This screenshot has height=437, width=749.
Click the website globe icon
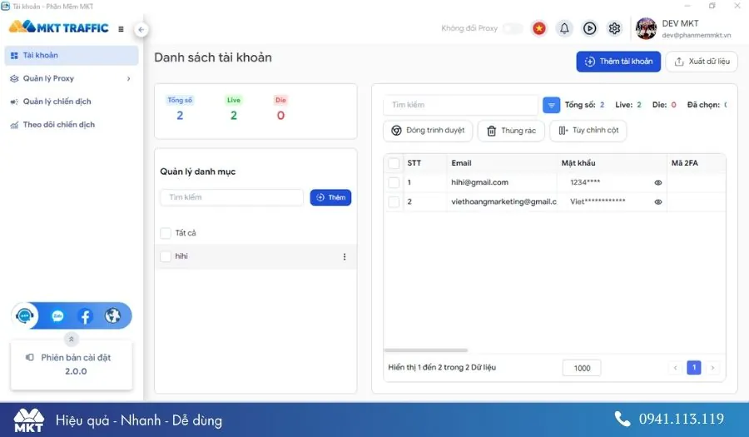pyautogui.click(x=112, y=316)
